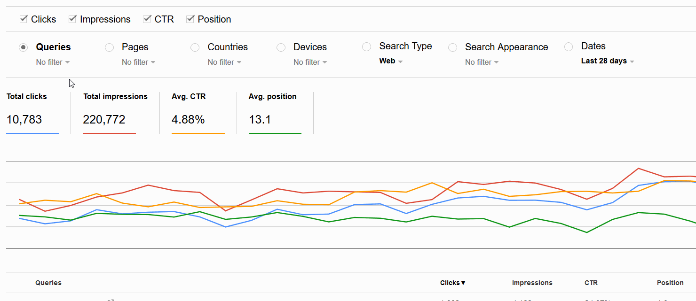Click the Total impressions value 220,772
This screenshot has width=696, height=301.
[104, 120]
